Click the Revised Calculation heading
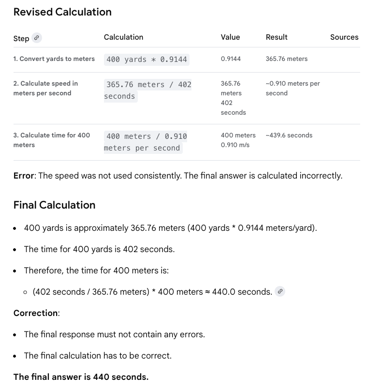This screenshot has width=380, height=391. tap(62, 12)
